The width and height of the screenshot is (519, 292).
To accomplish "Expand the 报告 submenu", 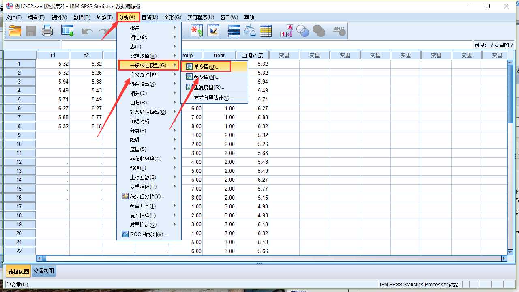I will [149, 28].
